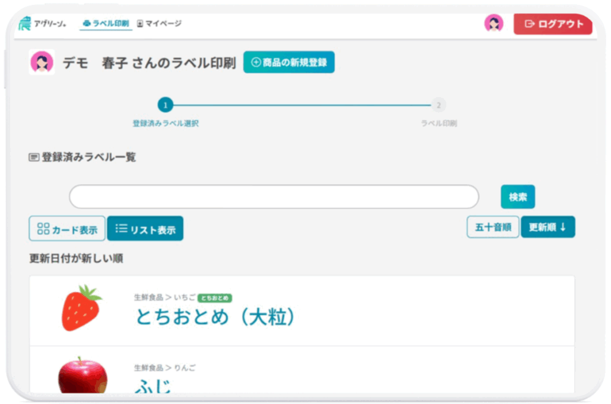Select step 2 ラベル印刷 circle

[439, 105]
